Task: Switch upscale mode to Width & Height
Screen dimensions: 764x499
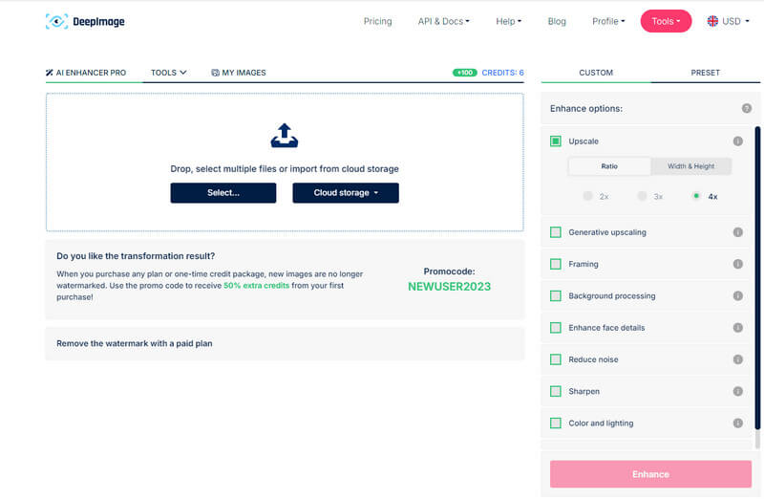Action: tap(690, 166)
